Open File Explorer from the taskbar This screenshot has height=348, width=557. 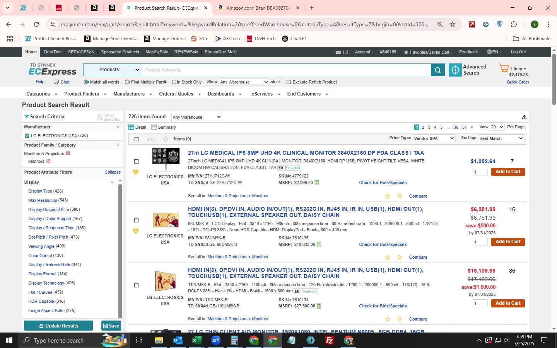pyautogui.click(x=159, y=340)
